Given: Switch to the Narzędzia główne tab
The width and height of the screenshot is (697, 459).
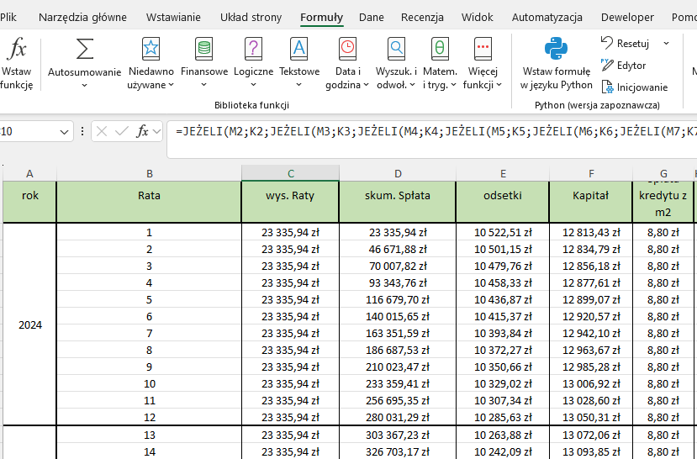Looking at the screenshot, I should click(82, 18).
